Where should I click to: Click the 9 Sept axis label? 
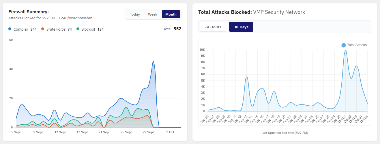[38, 132]
